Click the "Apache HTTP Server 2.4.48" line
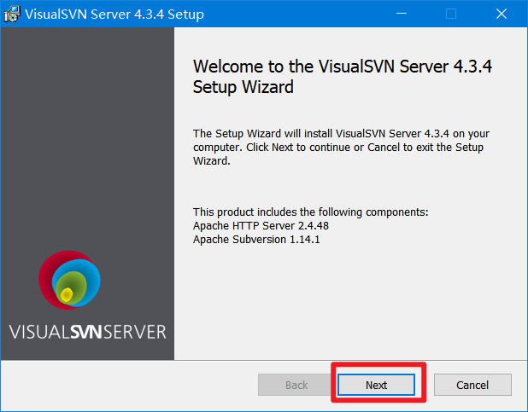Screen dimensions: 528x412 (261, 226)
